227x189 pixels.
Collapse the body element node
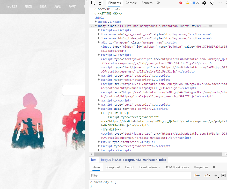click(96, 26)
